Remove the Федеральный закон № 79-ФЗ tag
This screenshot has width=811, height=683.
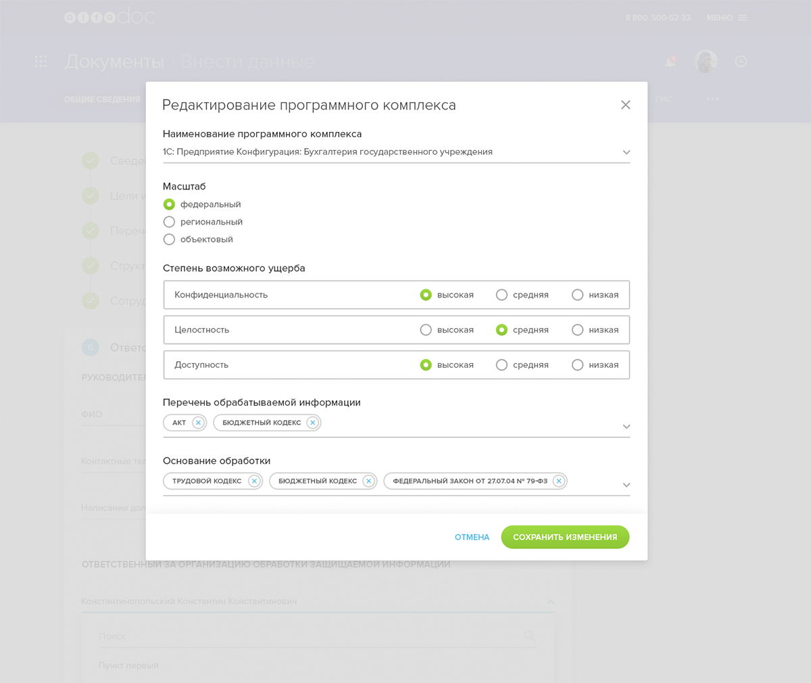[559, 481]
